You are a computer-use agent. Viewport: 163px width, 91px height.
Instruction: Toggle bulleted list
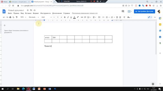[107, 17]
